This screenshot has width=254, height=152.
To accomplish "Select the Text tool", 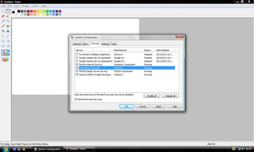I will pos(8,31).
